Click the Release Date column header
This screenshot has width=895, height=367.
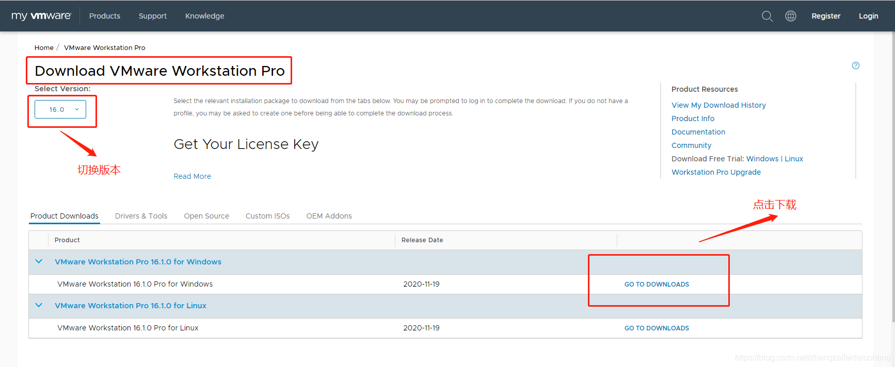pos(422,240)
